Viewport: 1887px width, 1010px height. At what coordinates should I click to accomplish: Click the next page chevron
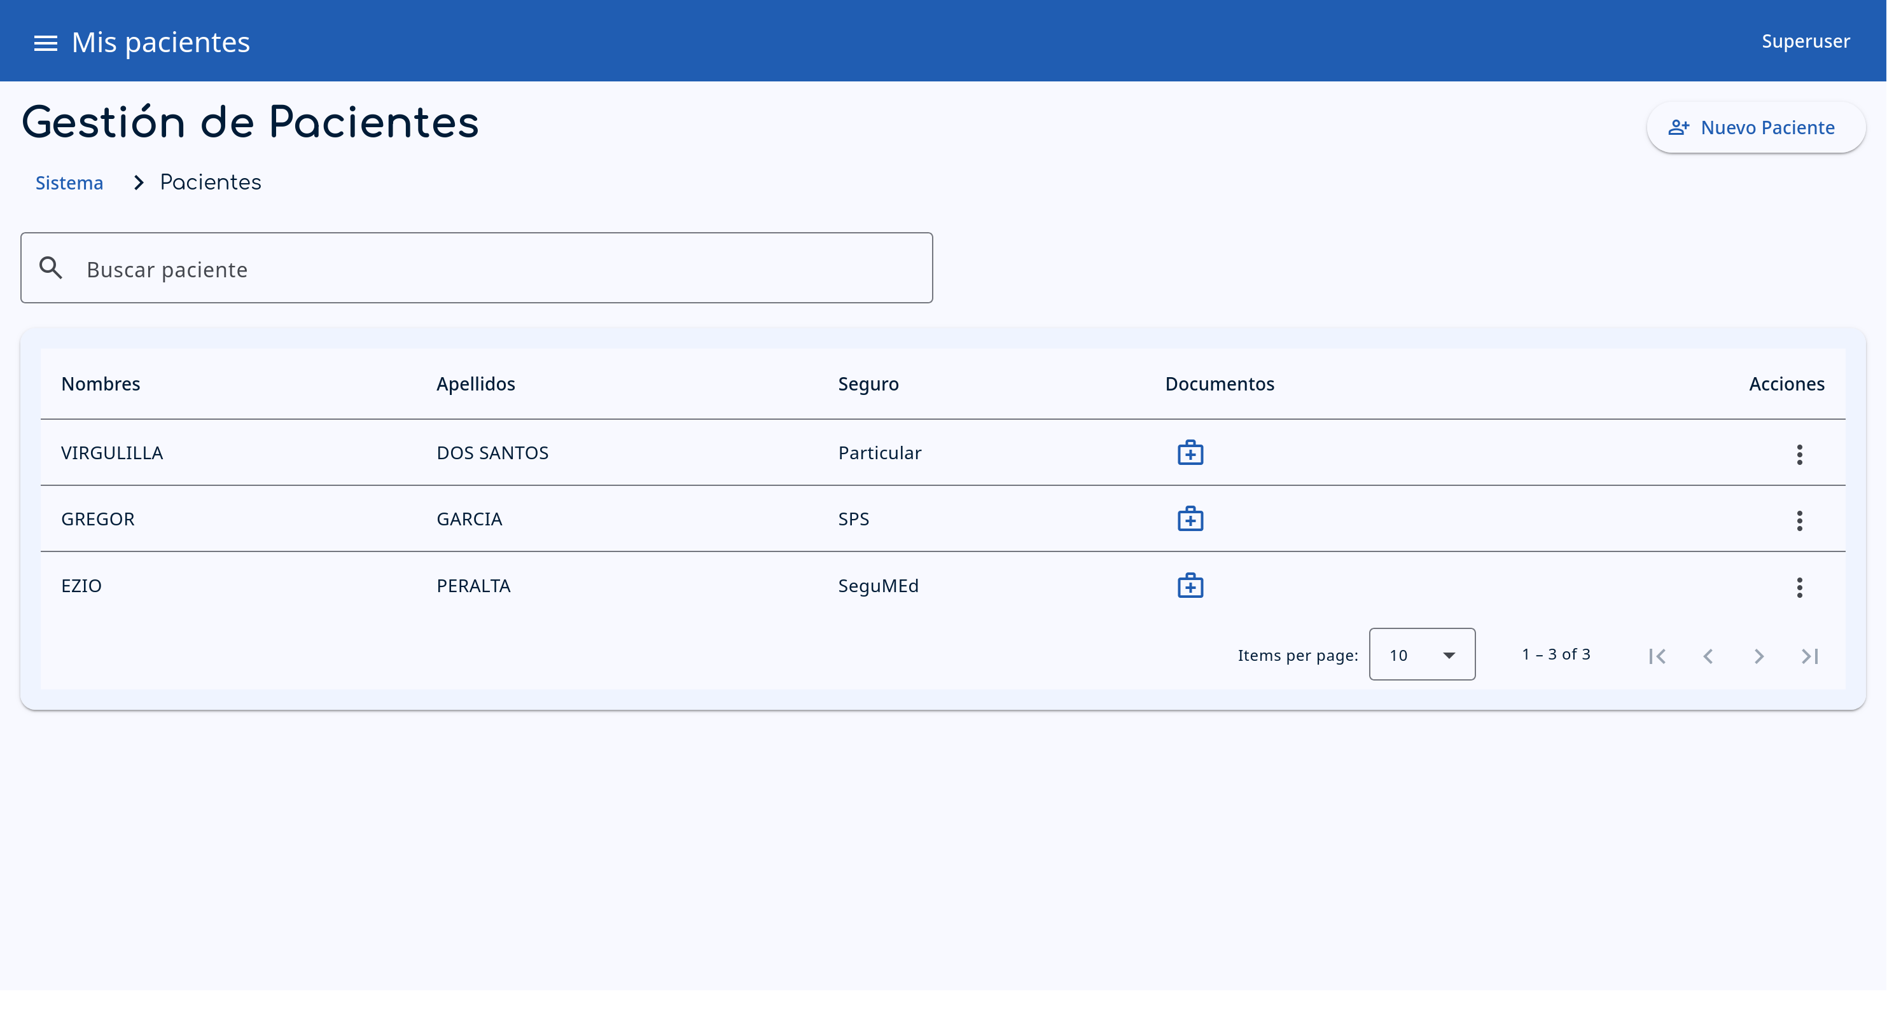tap(1759, 656)
